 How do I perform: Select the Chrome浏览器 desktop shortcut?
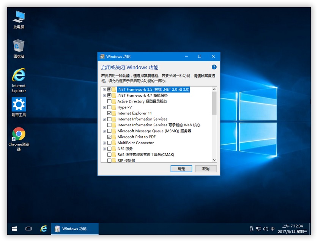19,139
